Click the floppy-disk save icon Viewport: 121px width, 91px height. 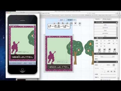click(71, 23)
